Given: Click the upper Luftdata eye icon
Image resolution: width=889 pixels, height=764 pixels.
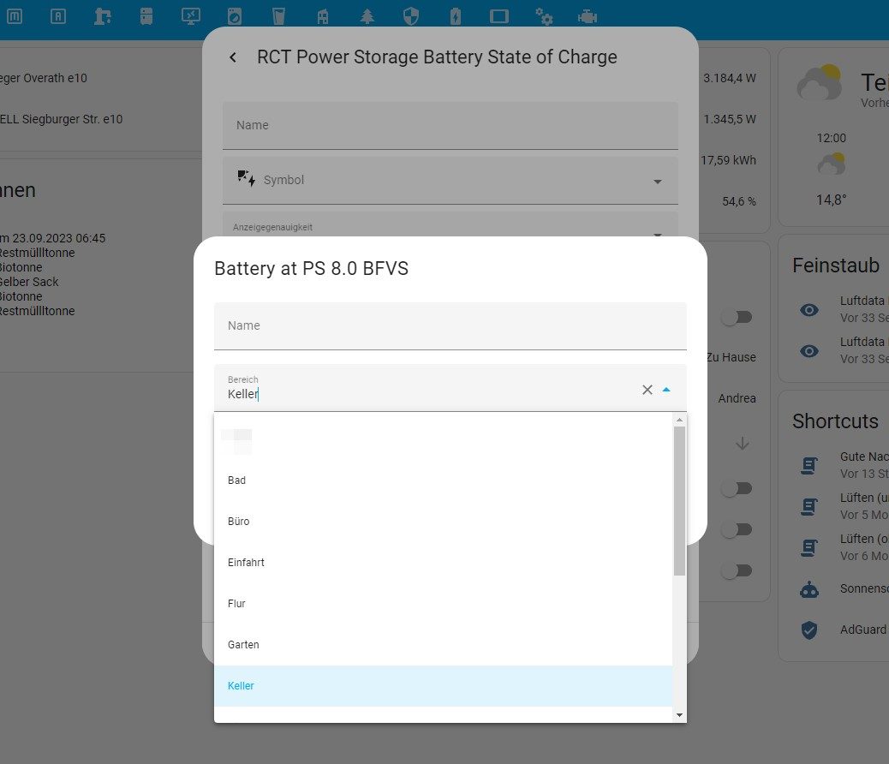Looking at the screenshot, I should [x=809, y=310].
